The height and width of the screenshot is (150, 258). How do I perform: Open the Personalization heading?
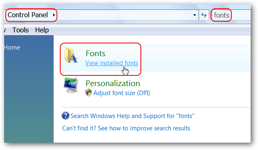click(x=113, y=83)
